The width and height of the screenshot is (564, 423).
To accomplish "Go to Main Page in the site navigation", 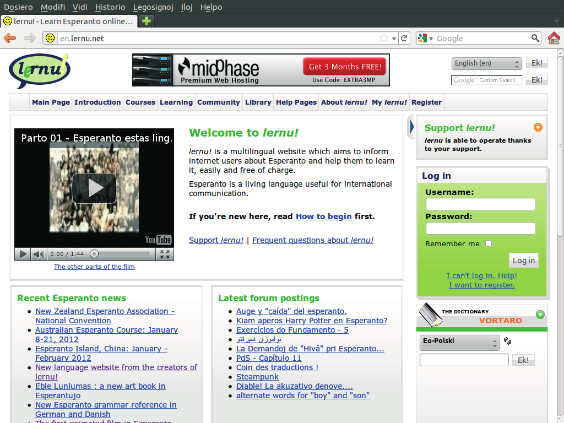I will pyautogui.click(x=51, y=102).
